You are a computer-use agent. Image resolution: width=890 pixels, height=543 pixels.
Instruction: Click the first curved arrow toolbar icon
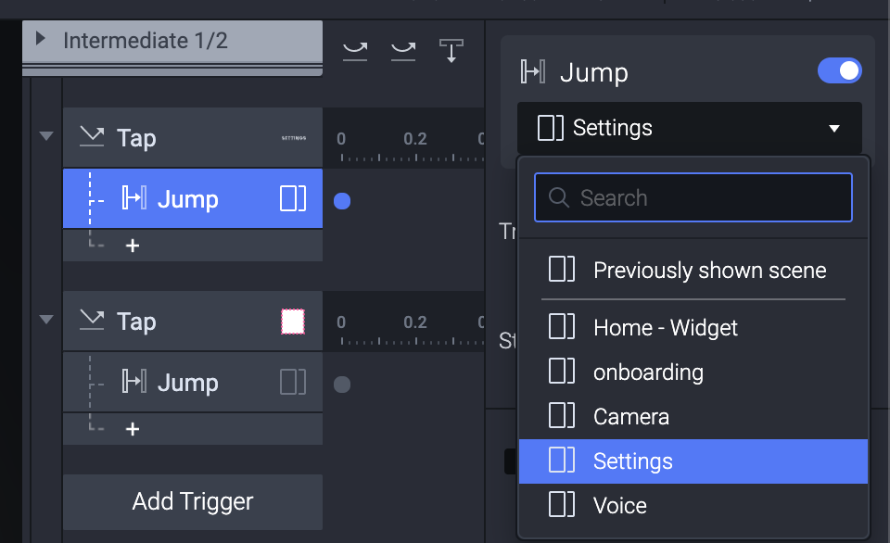pyautogui.click(x=355, y=50)
